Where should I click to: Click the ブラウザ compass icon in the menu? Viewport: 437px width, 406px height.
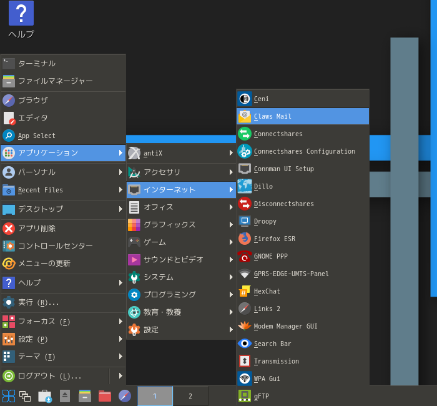pyautogui.click(x=9, y=101)
